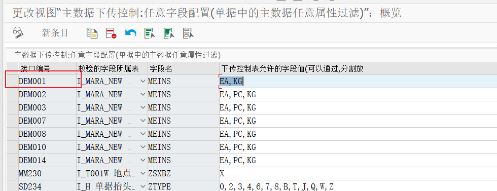This screenshot has height=191, width=497.
Task: Mark the DEM008 row with its row selector
Action: tap(12, 134)
